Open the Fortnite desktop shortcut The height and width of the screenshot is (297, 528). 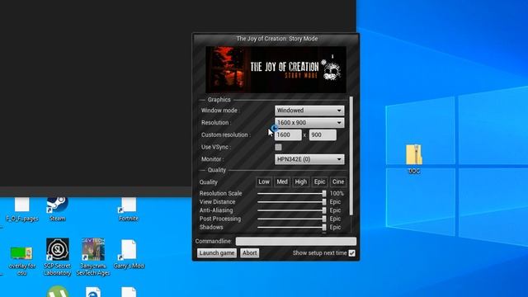[x=129, y=209]
